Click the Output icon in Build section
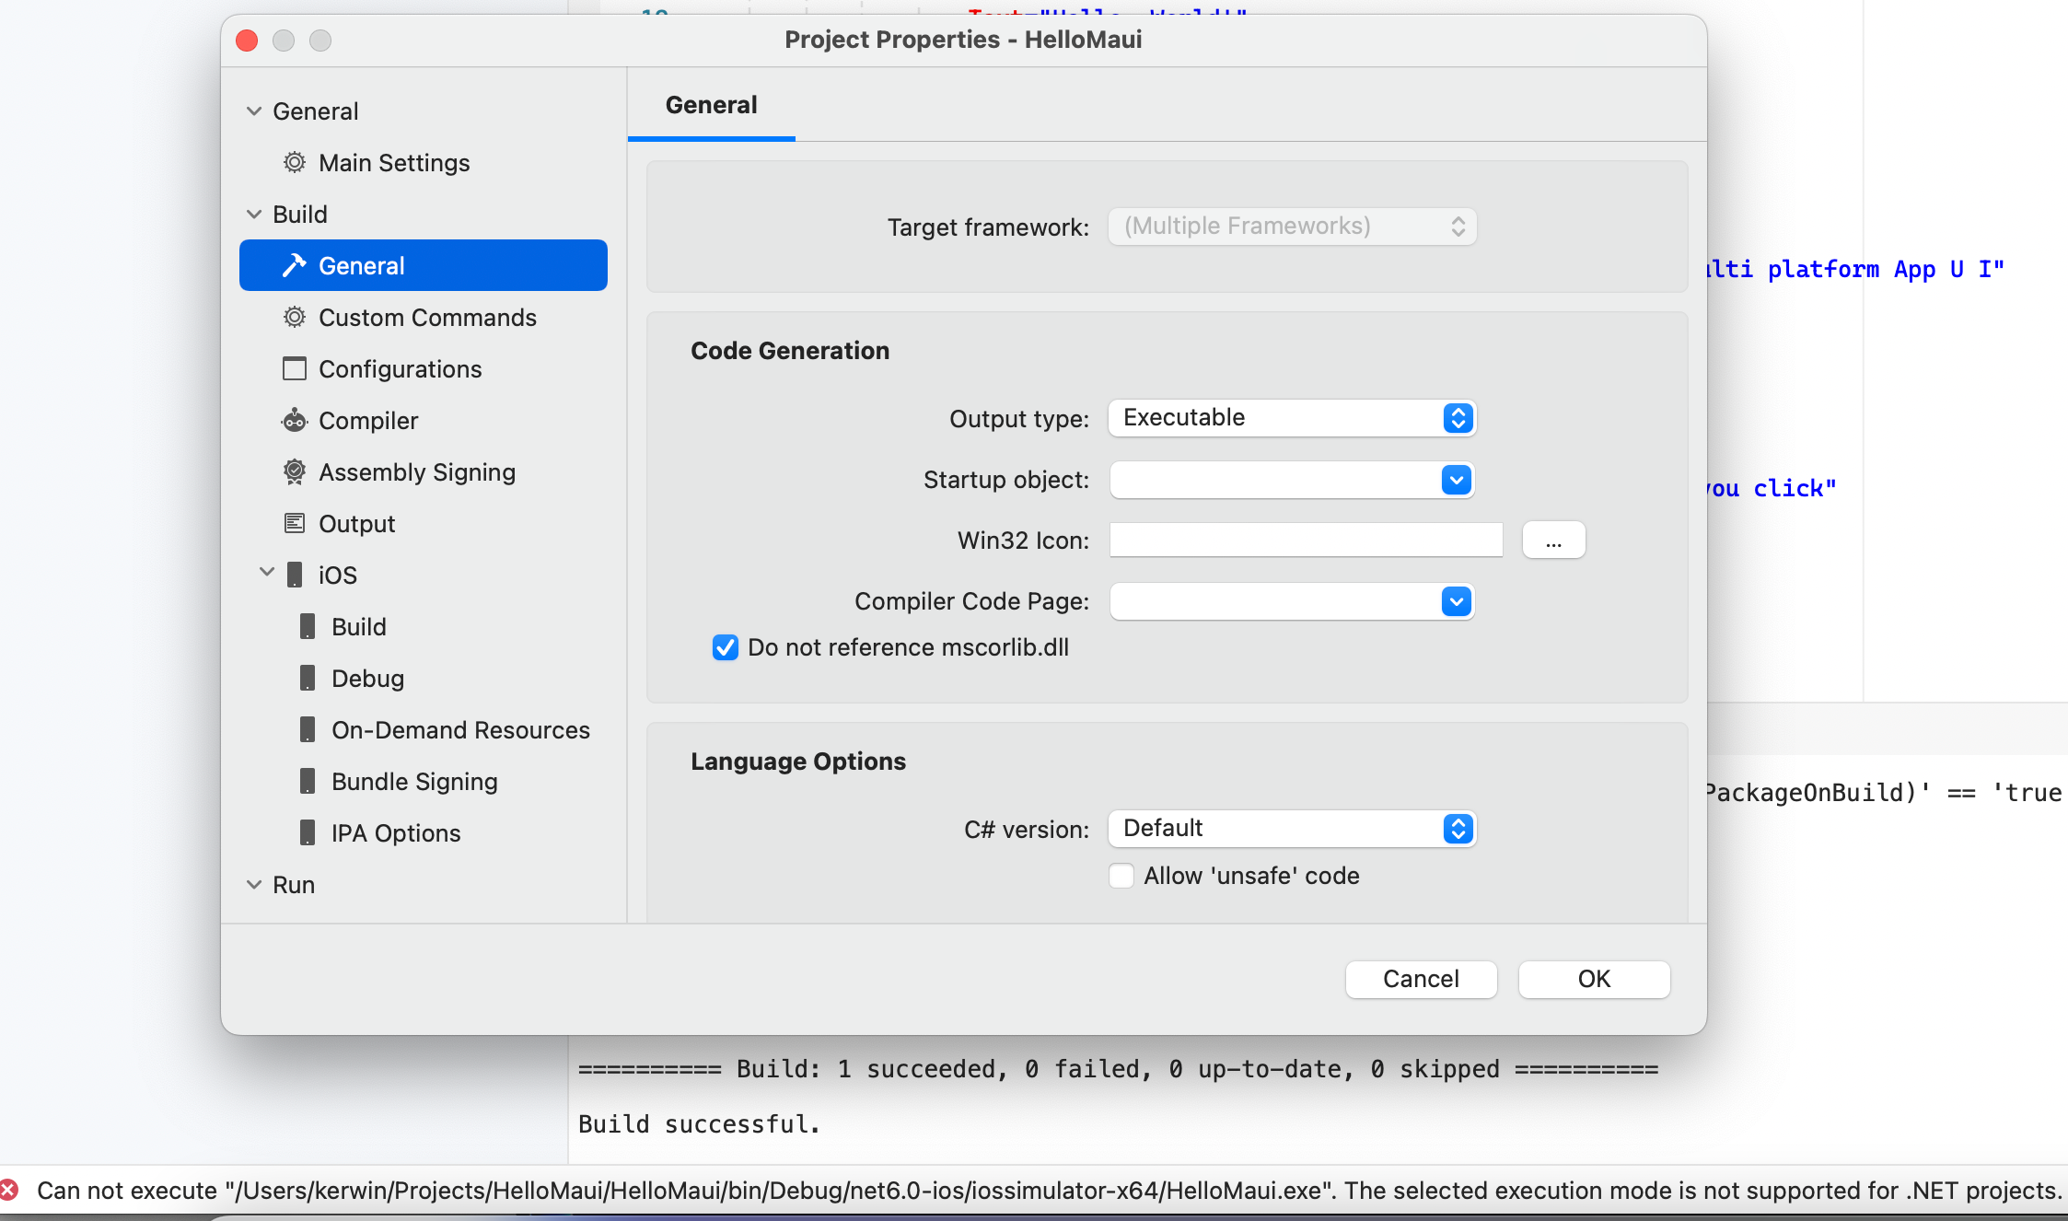Screen dimensions: 2068x1221 tap(295, 523)
